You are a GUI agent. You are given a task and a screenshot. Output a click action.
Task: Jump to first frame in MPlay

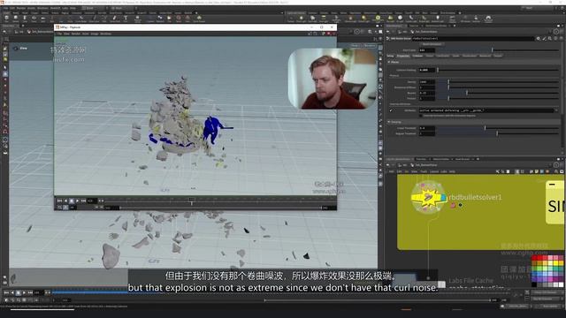pyautogui.click(x=59, y=201)
